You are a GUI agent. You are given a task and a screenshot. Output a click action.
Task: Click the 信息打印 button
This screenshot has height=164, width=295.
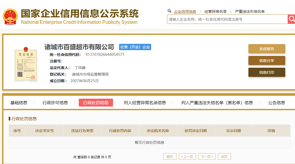267,72
